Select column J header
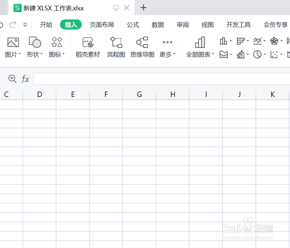290x248 pixels. [x=239, y=95]
